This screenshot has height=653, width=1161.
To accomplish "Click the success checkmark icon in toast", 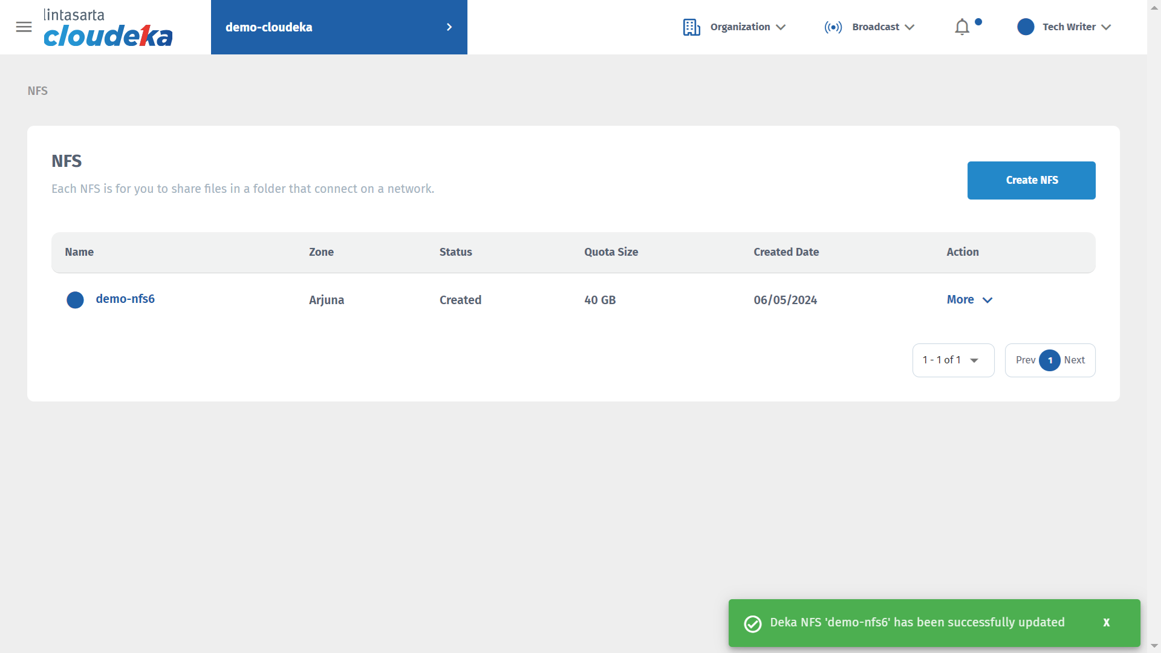I will 753,623.
